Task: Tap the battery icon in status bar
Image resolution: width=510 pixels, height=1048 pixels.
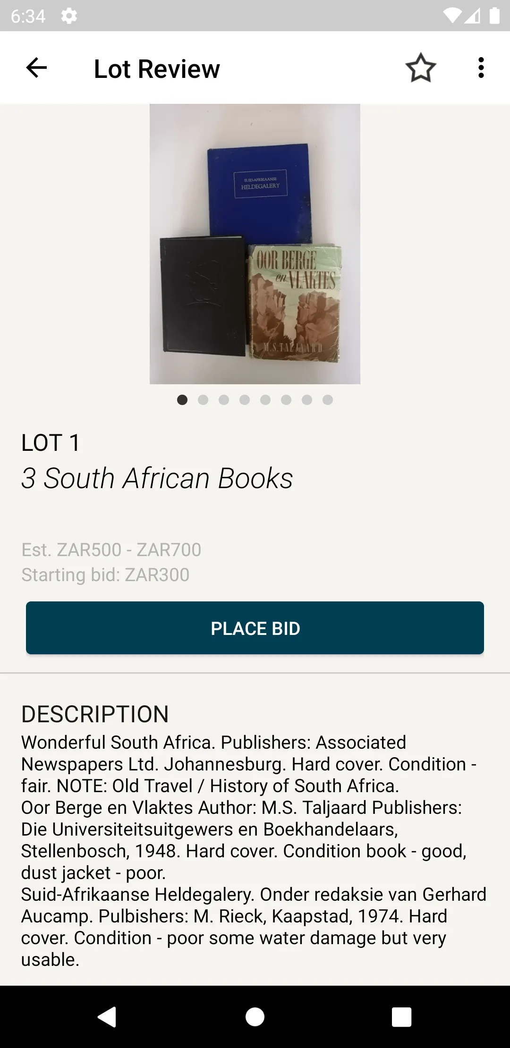Action: point(494,16)
